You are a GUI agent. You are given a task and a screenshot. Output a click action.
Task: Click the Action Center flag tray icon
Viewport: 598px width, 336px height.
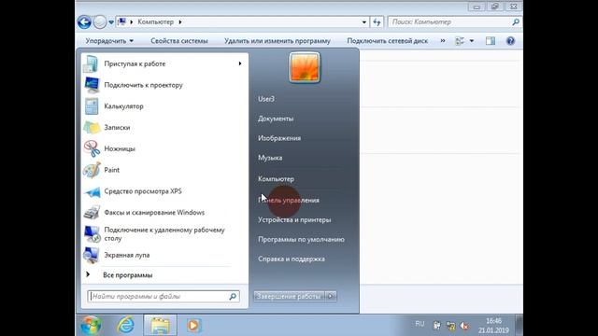[437, 326]
